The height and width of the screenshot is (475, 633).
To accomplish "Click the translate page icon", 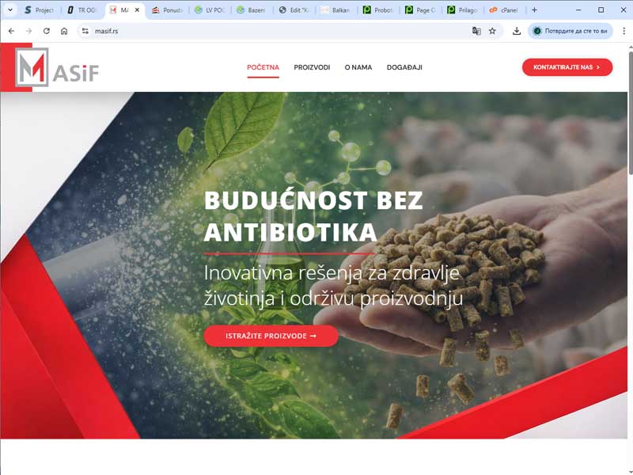I will (x=476, y=31).
